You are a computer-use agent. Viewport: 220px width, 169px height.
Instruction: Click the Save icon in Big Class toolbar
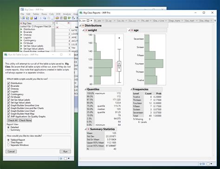coord(35,18)
